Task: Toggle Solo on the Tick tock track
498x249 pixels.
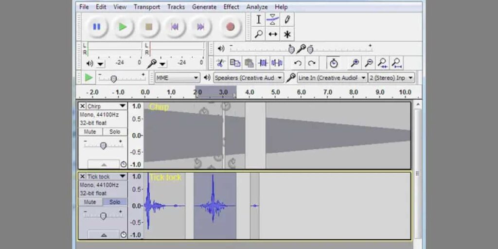Action: pyautogui.click(x=115, y=202)
